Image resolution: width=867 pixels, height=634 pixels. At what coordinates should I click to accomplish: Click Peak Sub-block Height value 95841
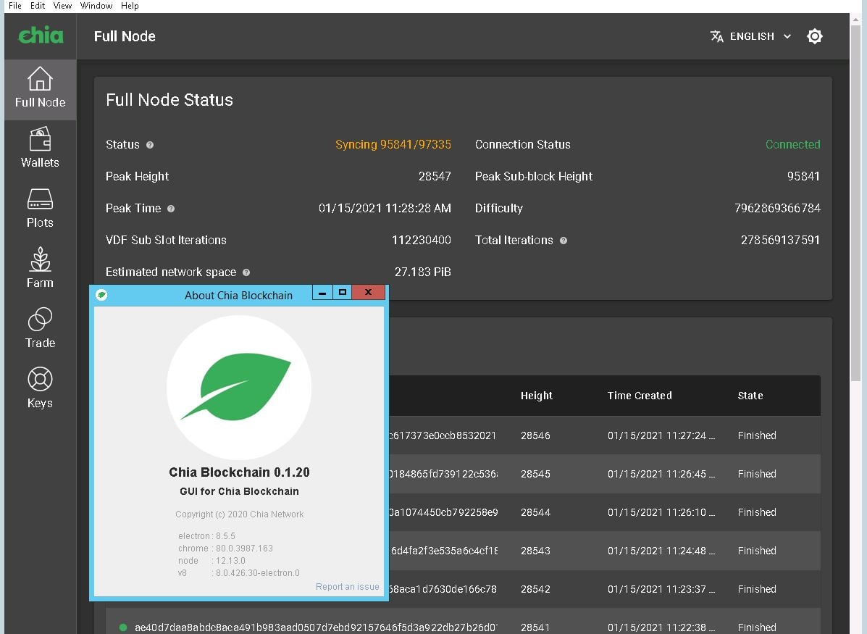tap(803, 177)
